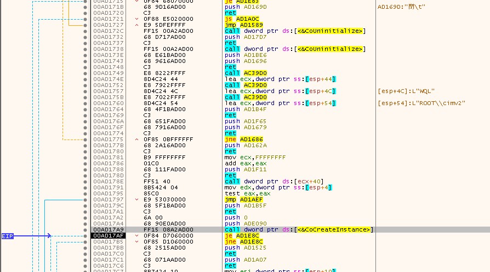Click jump-down marker beside je AD1E8C
Viewport: 490px width, 272px height.
tap(137, 236)
